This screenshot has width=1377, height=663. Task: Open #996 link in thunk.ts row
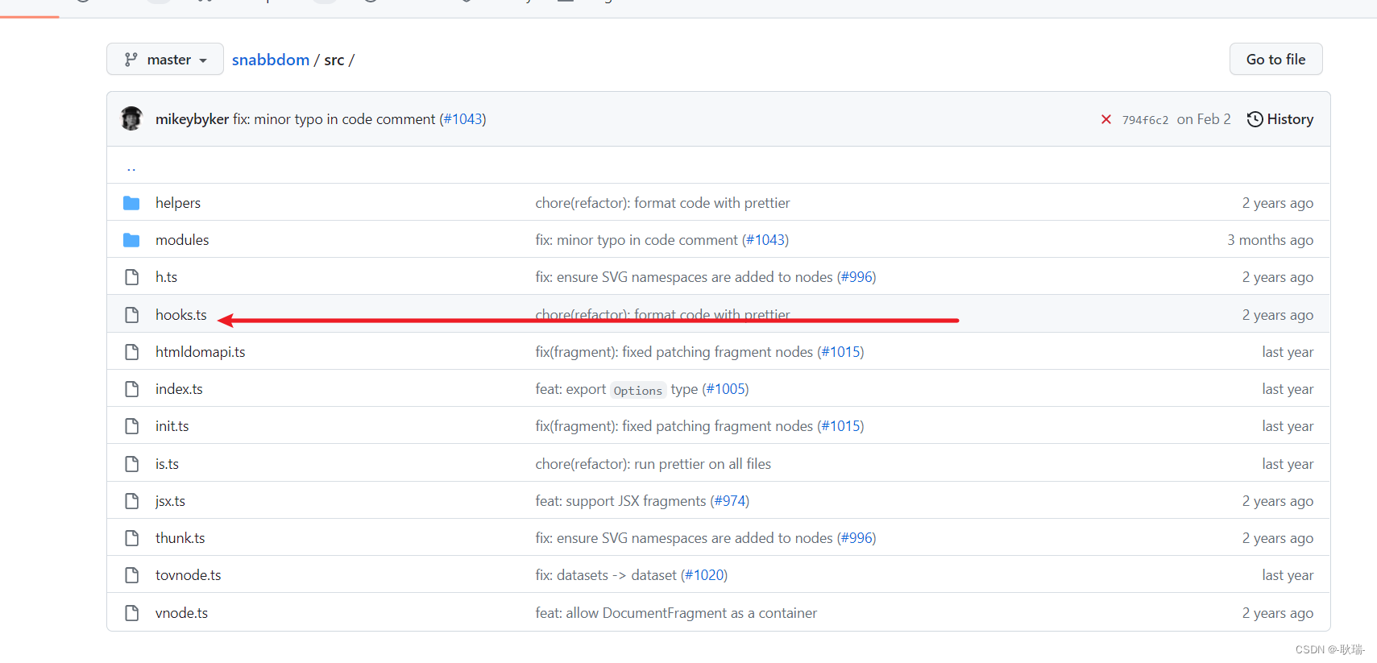(856, 538)
